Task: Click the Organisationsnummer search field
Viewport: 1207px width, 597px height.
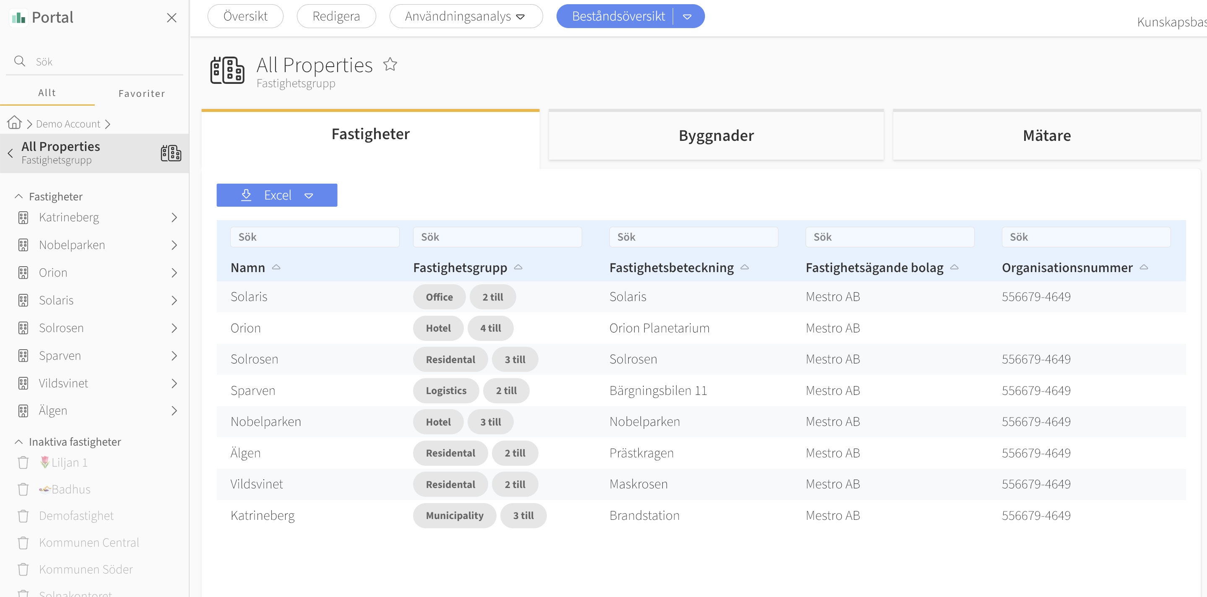Action: click(x=1086, y=237)
